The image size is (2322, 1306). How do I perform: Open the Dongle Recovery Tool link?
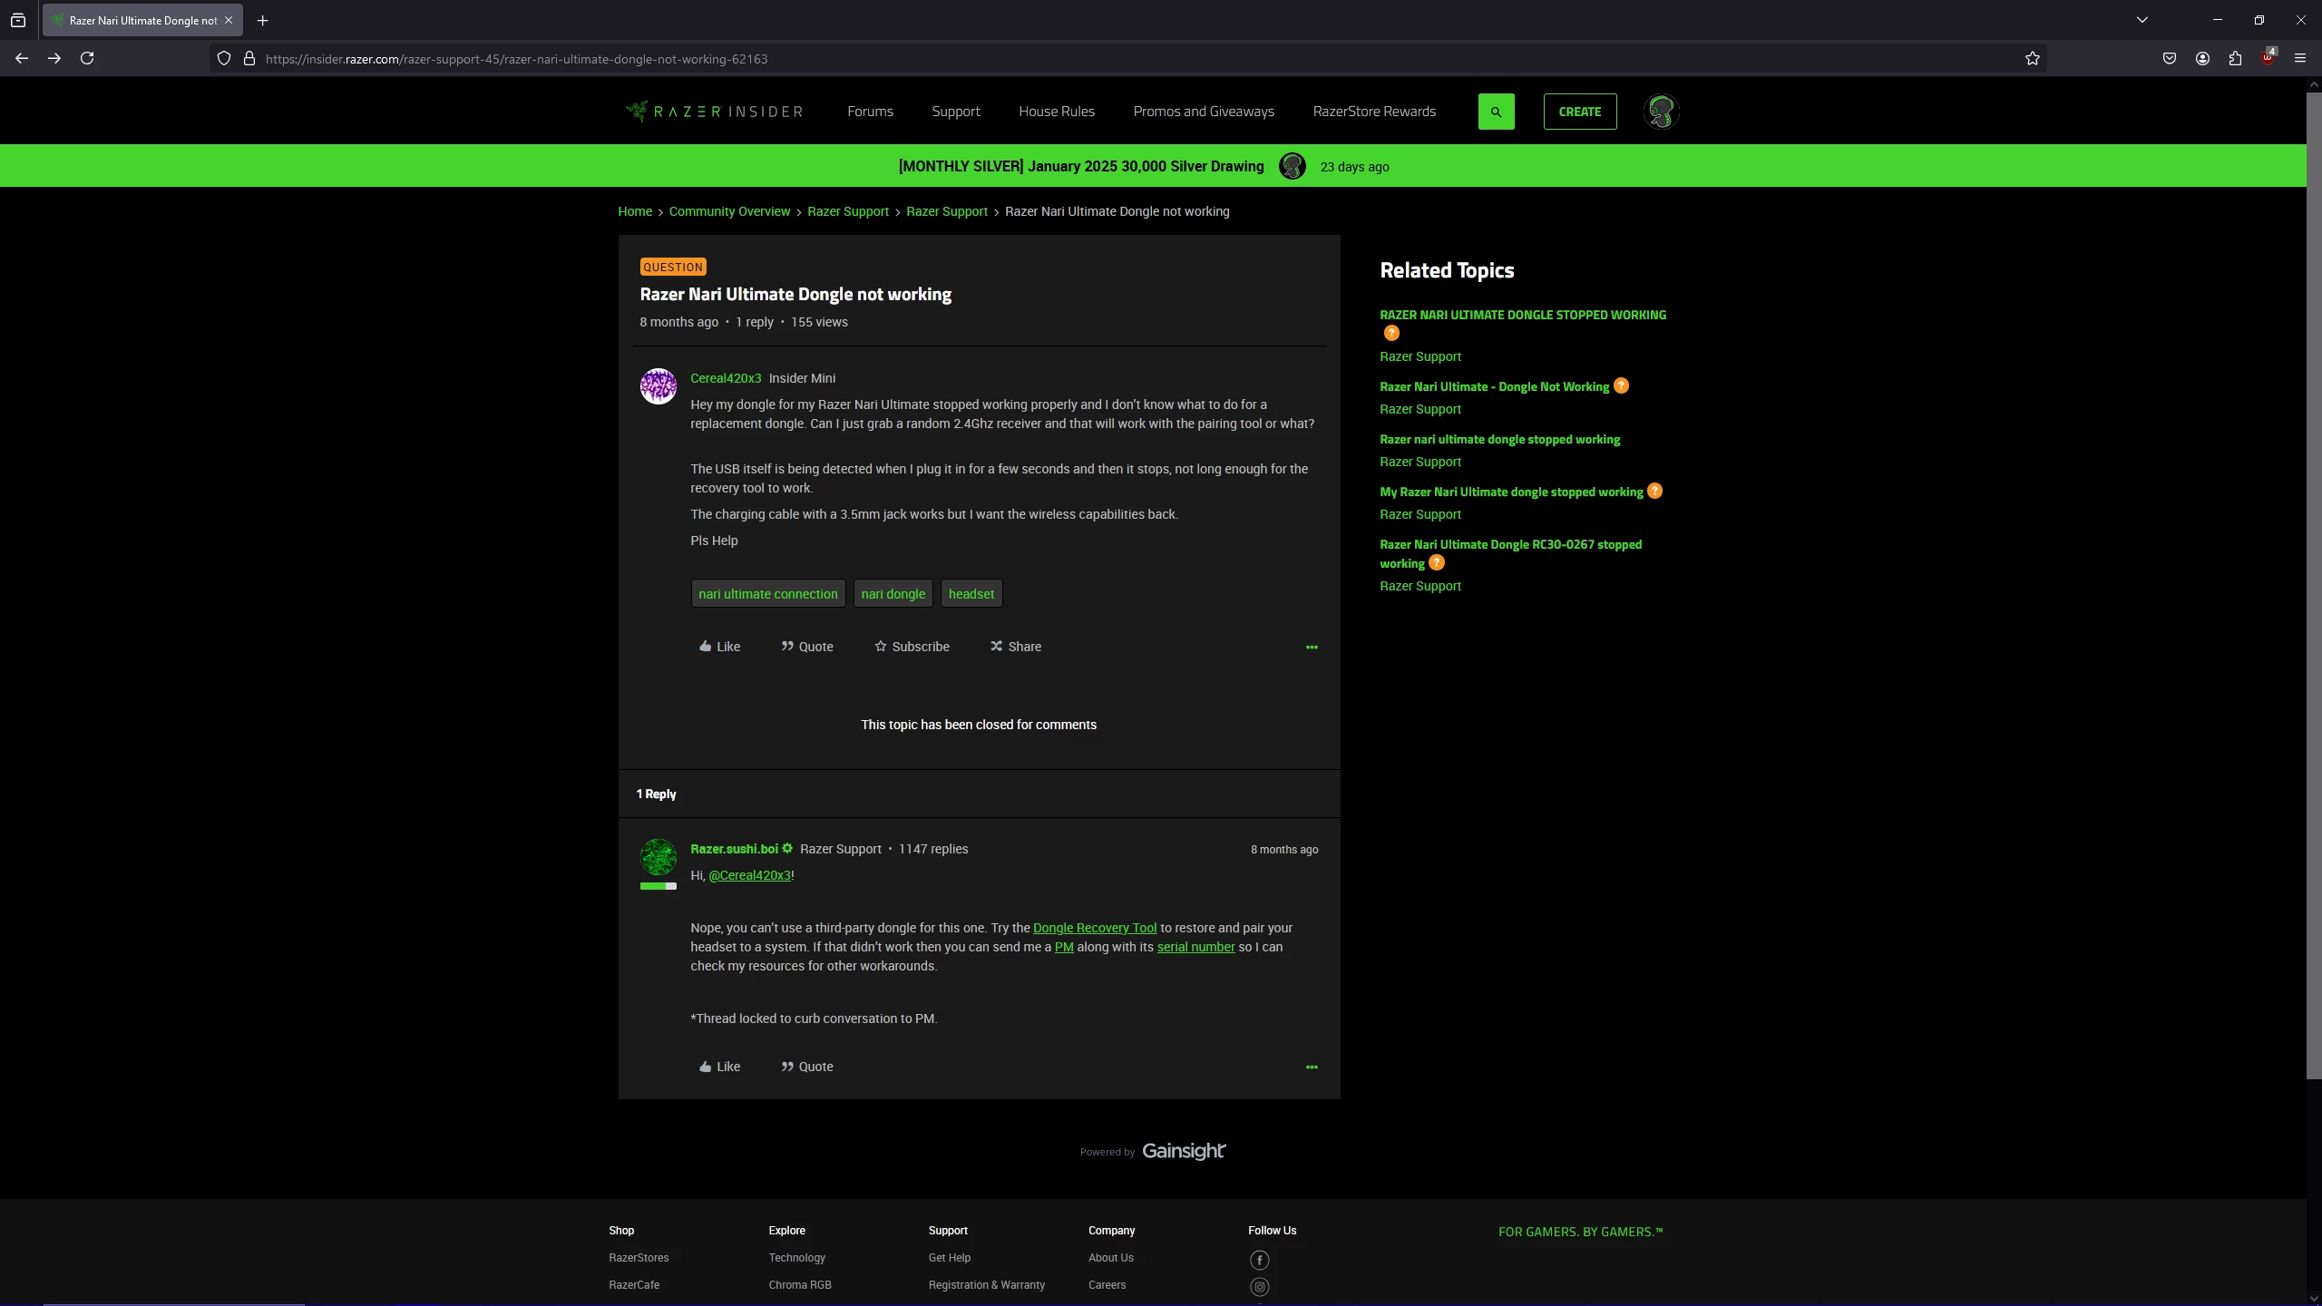[1094, 928]
